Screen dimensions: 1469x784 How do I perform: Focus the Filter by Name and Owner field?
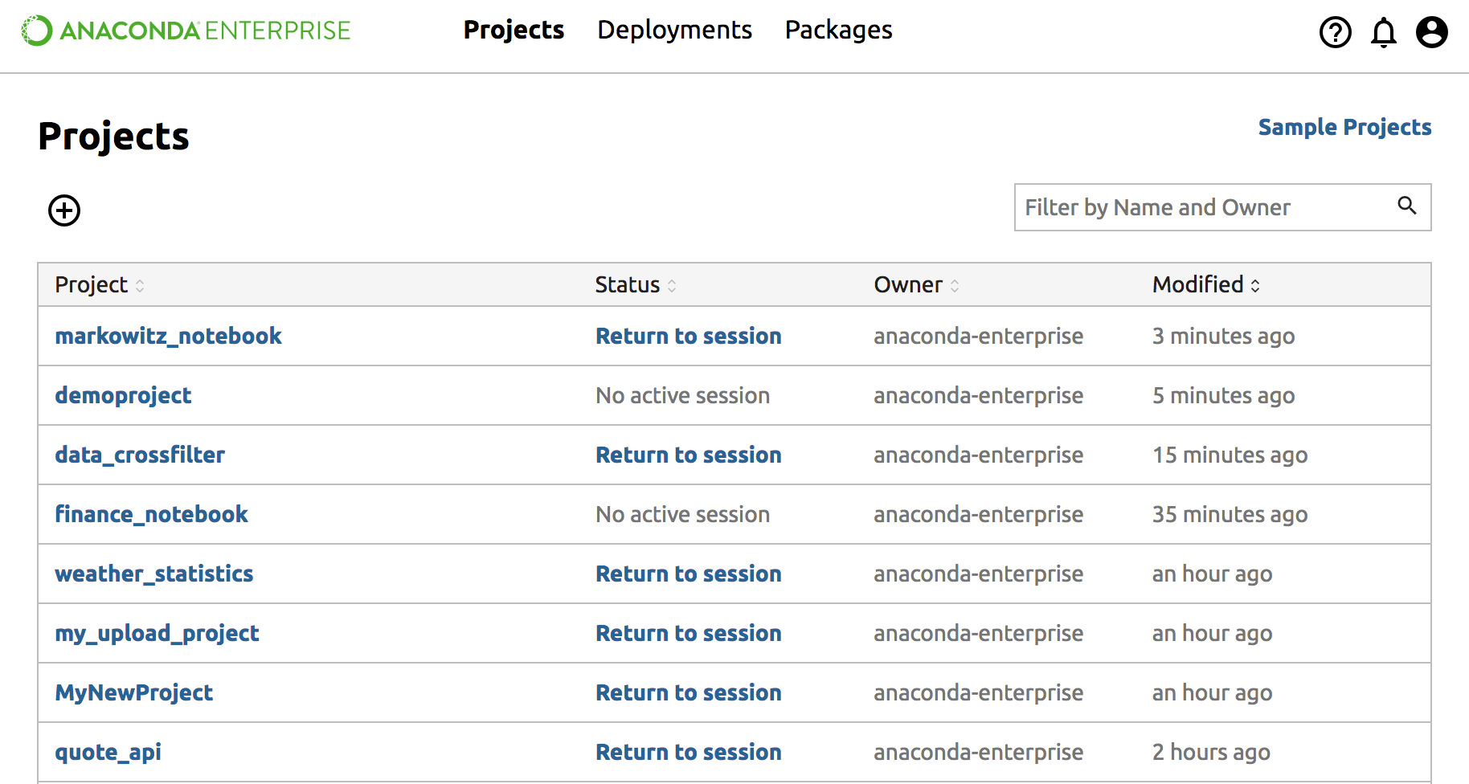(x=1205, y=207)
